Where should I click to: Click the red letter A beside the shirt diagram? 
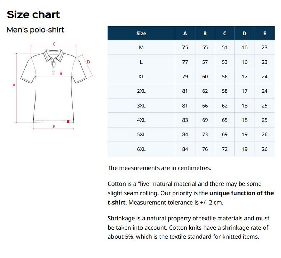pyautogui.click(x=14, y=85)
